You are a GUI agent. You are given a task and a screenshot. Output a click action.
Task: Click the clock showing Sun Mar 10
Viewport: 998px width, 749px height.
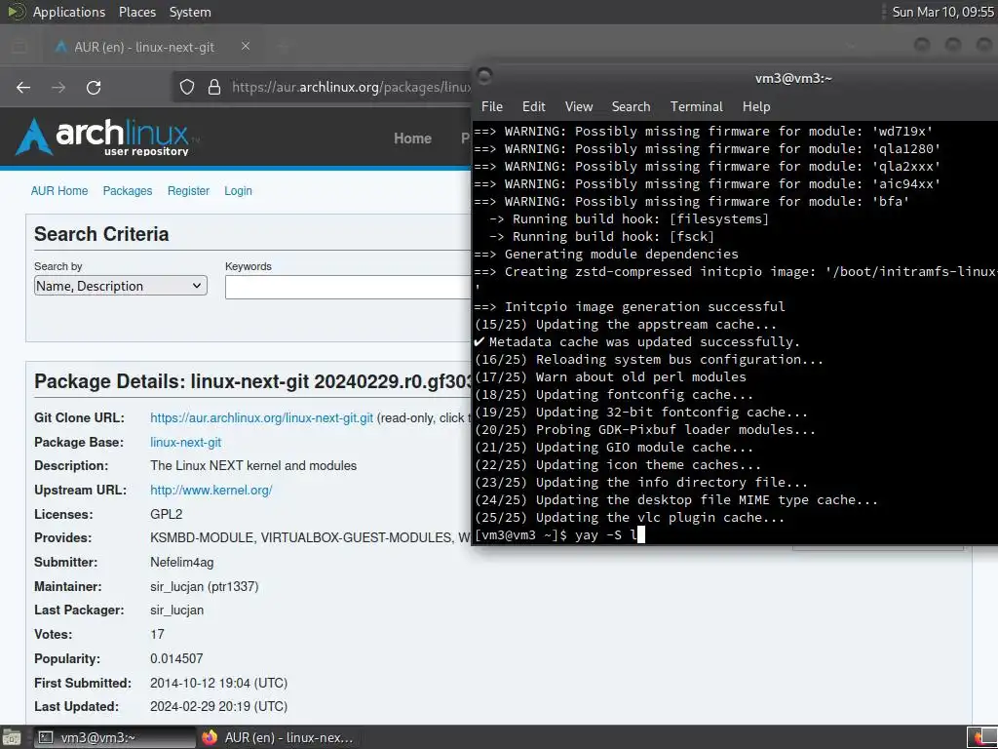point(942,12)
